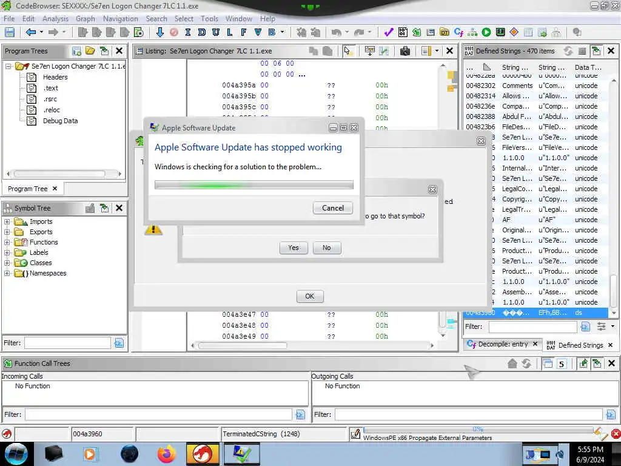621x466 pixels.
Task: Click the Incoming Calls filter field
Action: (158, 414)
